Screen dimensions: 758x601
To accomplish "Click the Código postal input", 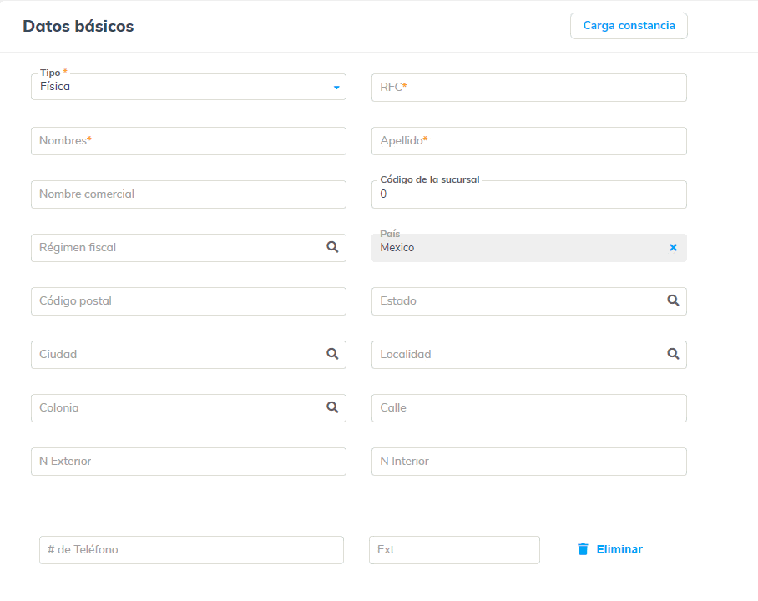I will (x=188, y=301).
